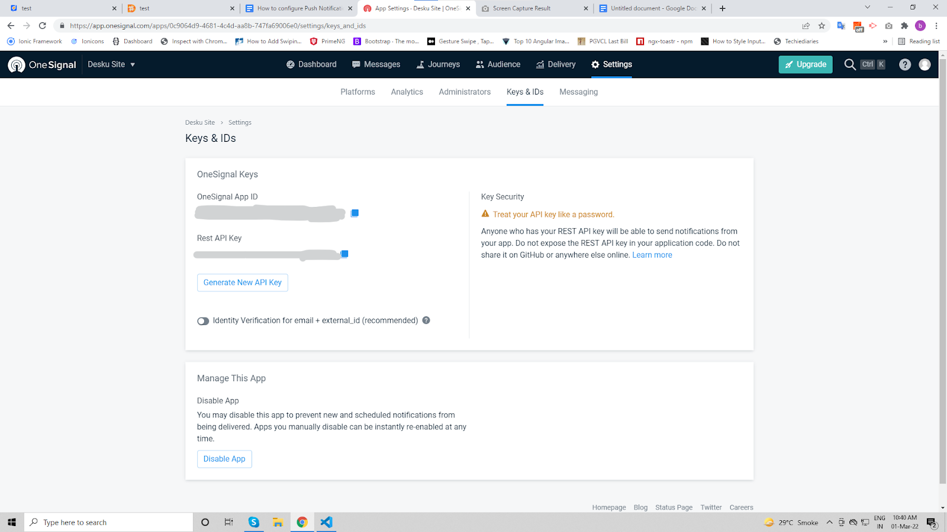This screenshot has width=947, height=532.
Task: Open the Audience menu item
Action: pos(498,64)
